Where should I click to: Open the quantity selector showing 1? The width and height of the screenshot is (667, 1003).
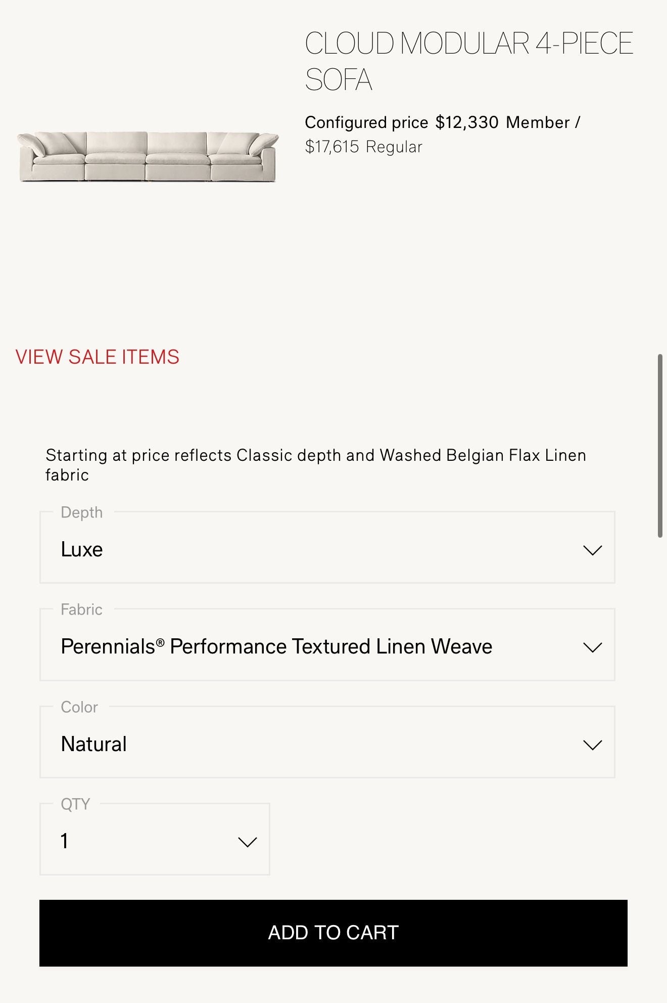[x=155, y=841]
